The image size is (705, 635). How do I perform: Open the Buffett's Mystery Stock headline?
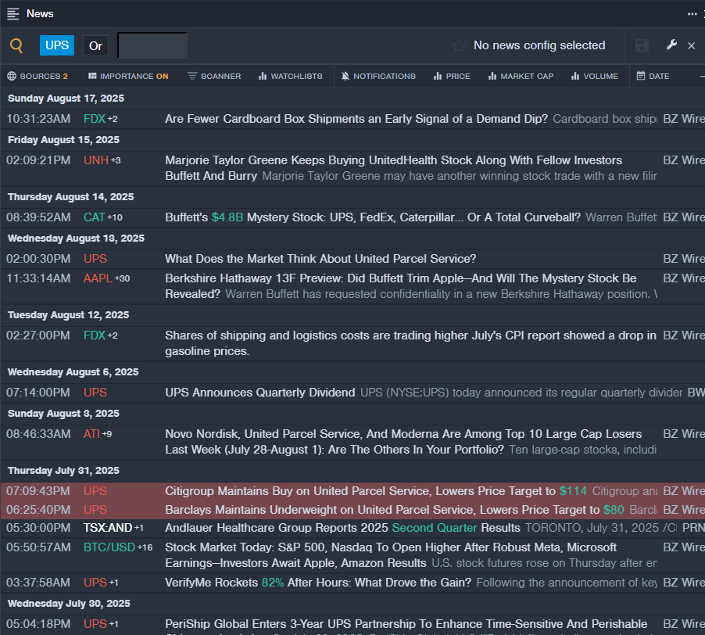click(x=373, y=217)
